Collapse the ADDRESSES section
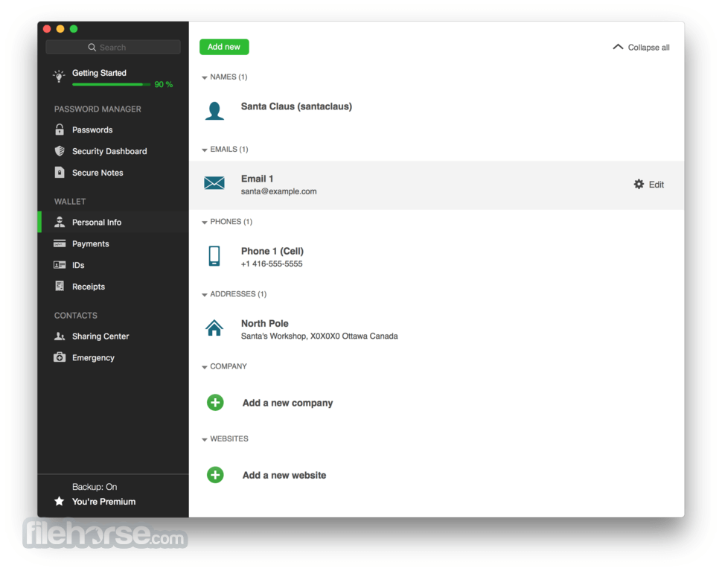722x571 pixels. (x=205, y=294)
